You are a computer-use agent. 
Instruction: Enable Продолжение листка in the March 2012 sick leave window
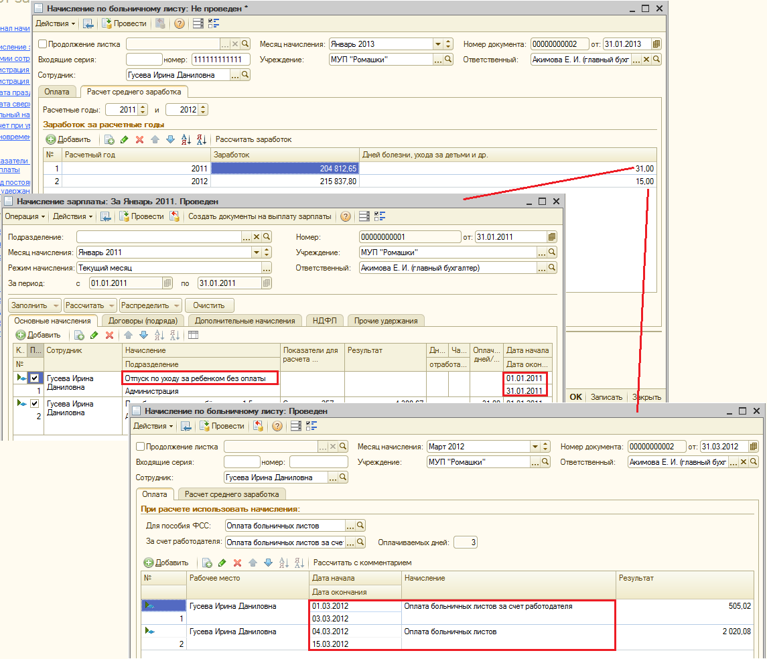(141, 447)
